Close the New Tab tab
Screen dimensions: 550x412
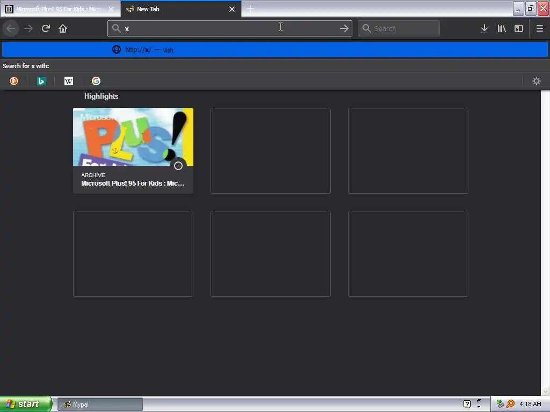pyautogui.click(x=232, y=9)
